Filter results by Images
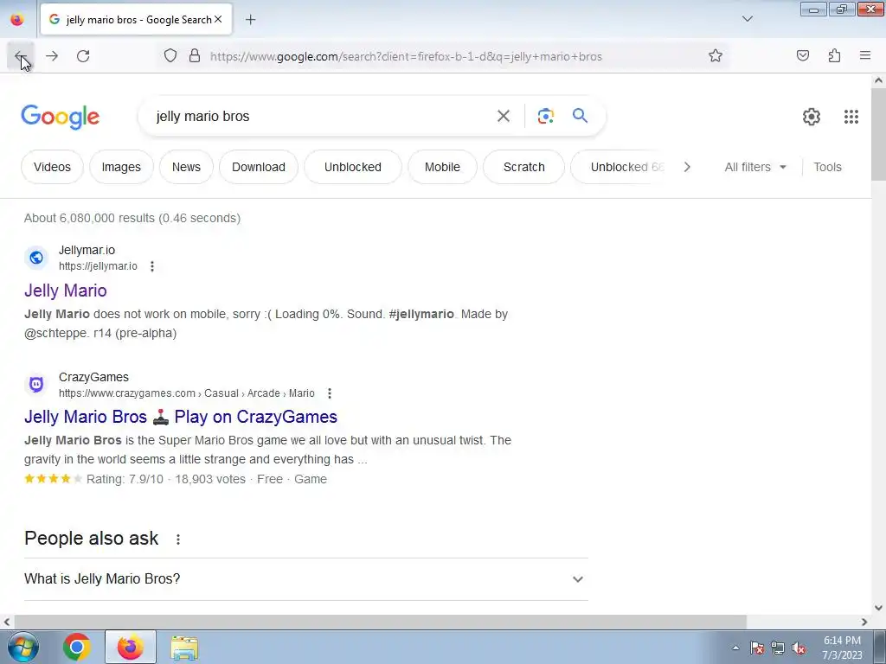 (121, 167)
